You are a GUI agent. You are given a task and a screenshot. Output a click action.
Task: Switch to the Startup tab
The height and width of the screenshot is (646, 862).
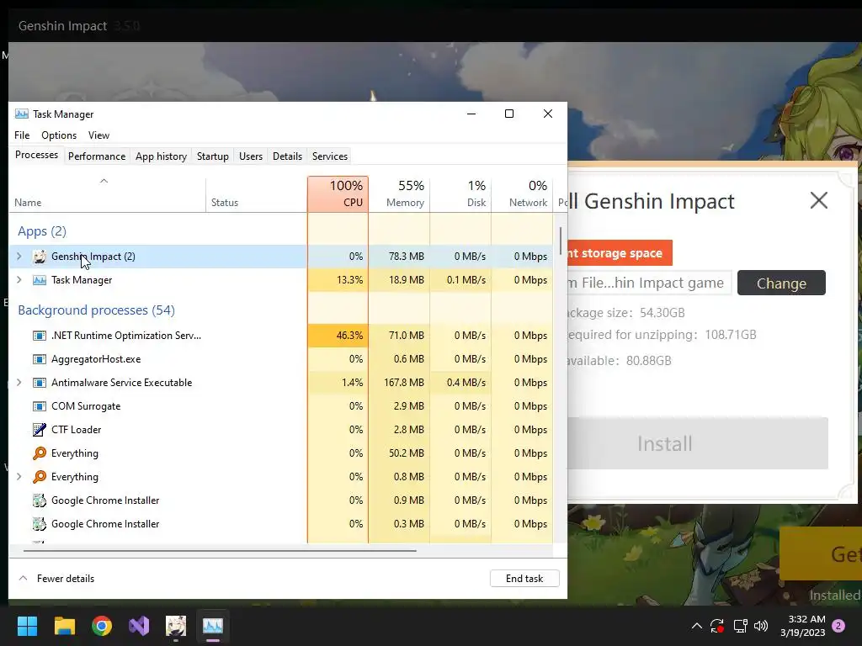click(213, 156)
